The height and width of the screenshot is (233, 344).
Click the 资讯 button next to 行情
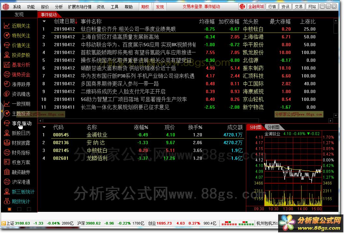click(285, 7)
